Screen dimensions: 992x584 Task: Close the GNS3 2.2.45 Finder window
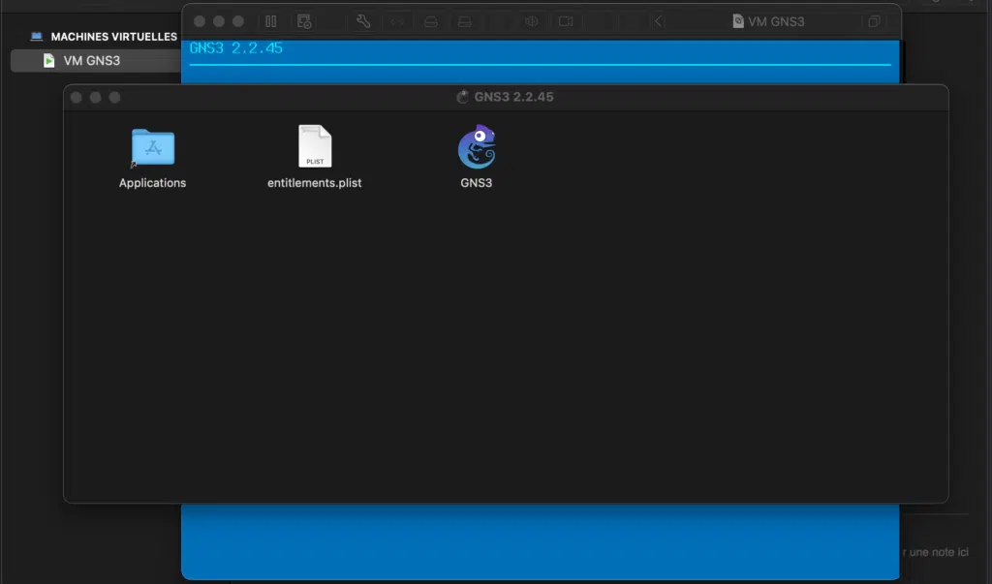pos(76,98)
